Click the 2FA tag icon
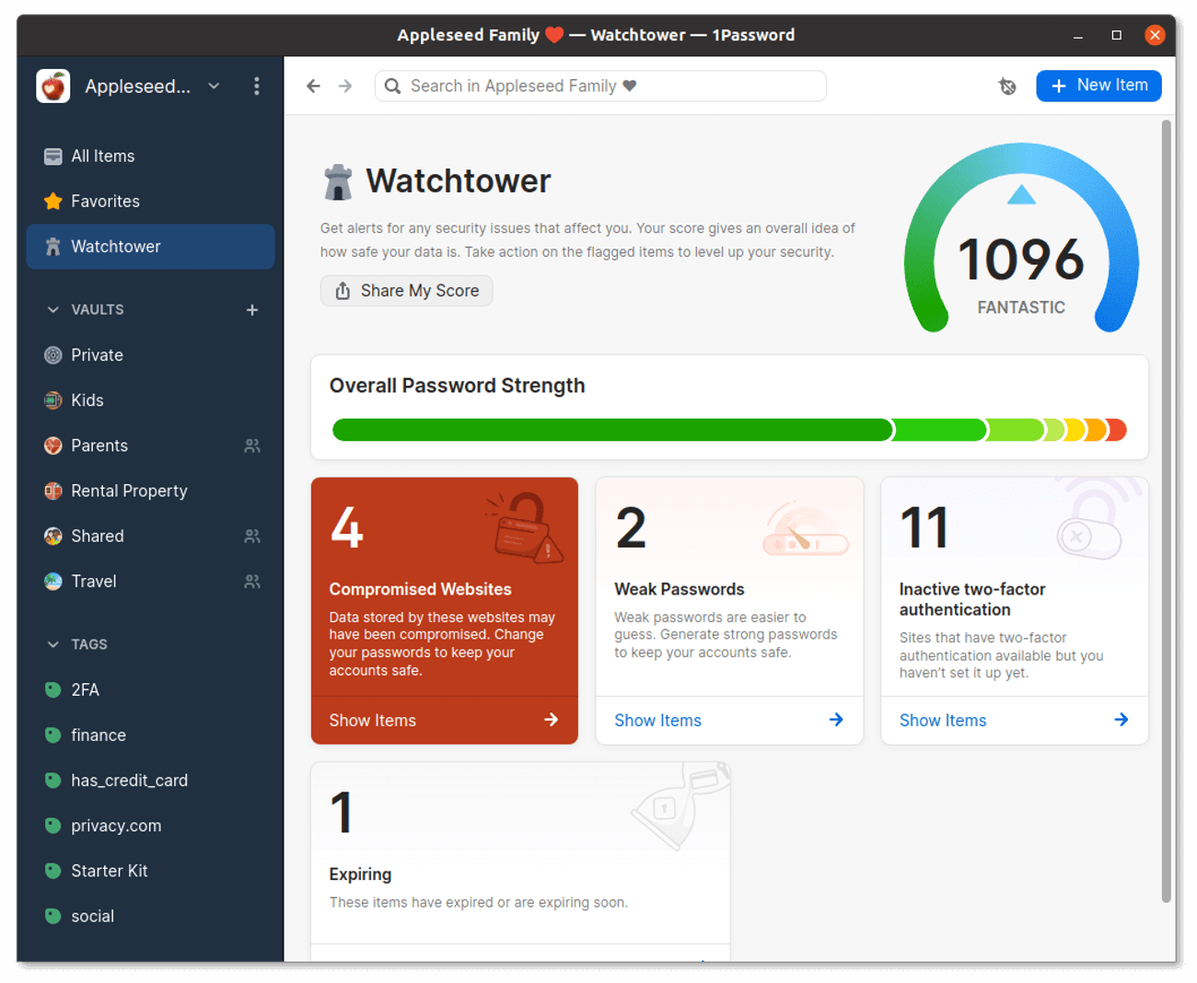The height and width of the screenshot is (983, 1197). pyautogui.click(x=52, y=689)
